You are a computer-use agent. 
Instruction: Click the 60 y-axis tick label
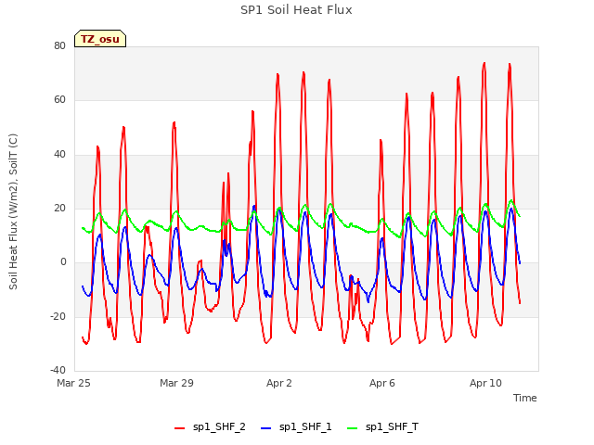pyautogui.click(x=59, y=100)
